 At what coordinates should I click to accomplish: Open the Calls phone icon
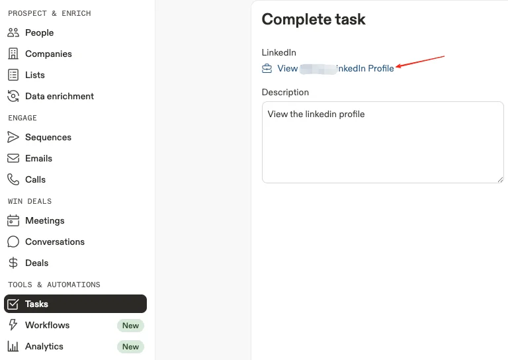point(13,179)
